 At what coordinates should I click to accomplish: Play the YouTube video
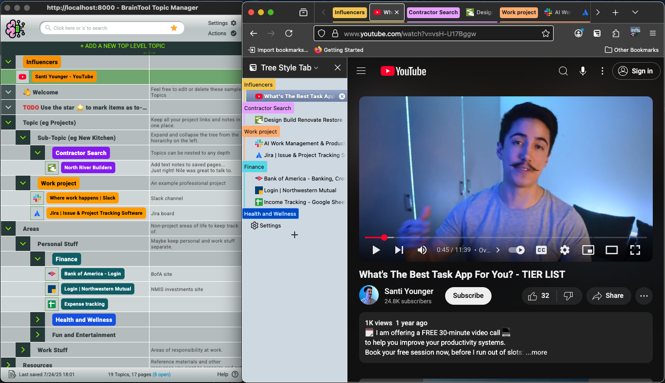[x=376, y=250]
